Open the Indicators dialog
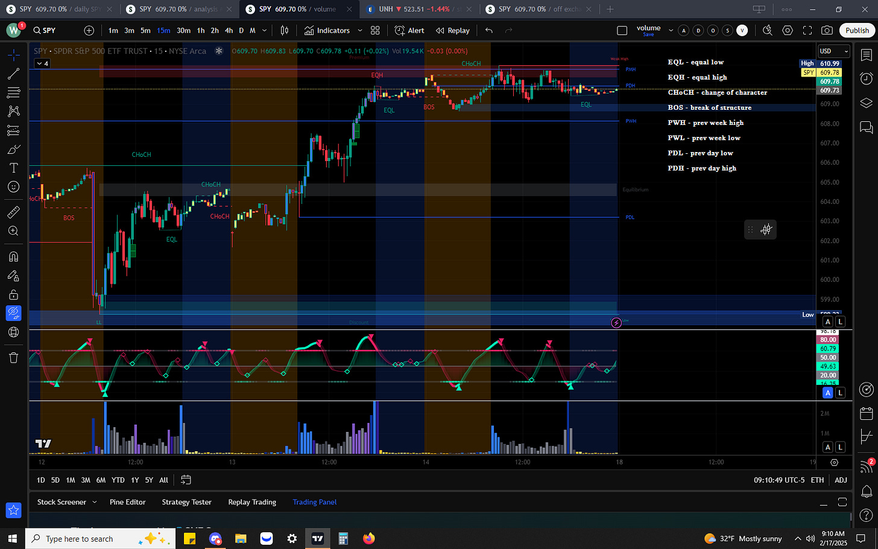This screenshot has width=878, height=549. pos(327,30)
